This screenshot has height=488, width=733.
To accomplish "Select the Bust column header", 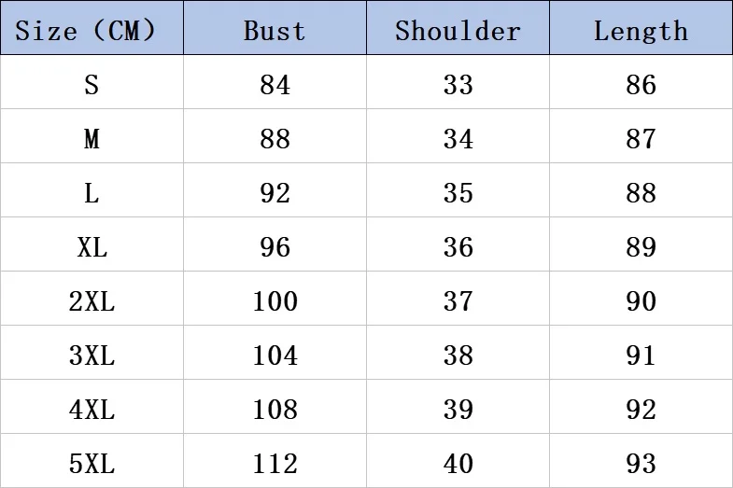I will click(x=275, y=32).
